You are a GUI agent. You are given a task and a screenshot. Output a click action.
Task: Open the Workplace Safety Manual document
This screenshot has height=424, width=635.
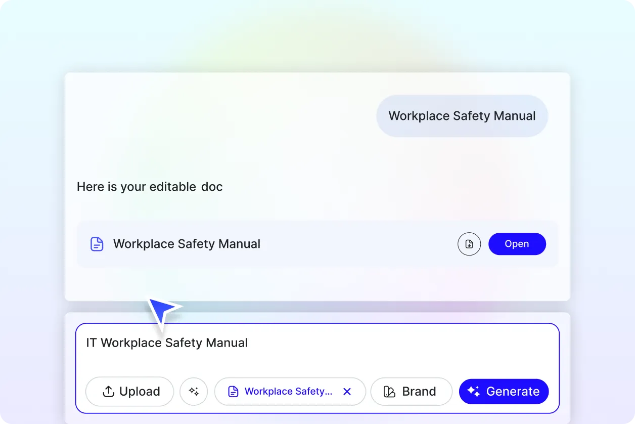(517, 244)
